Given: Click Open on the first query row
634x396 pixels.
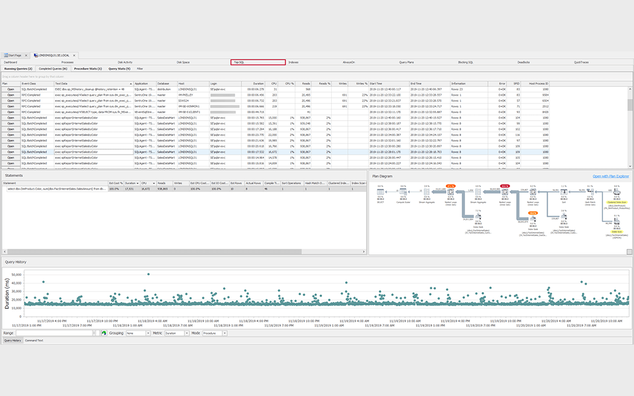Looking at the screenshot, I should point(11,88).
